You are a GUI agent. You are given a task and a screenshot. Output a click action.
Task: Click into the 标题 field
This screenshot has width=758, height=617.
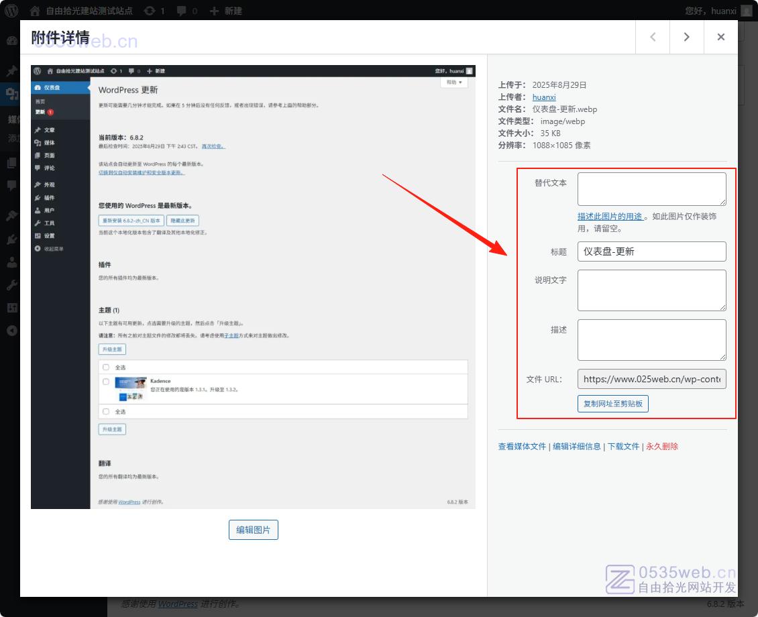coord(651,251)
